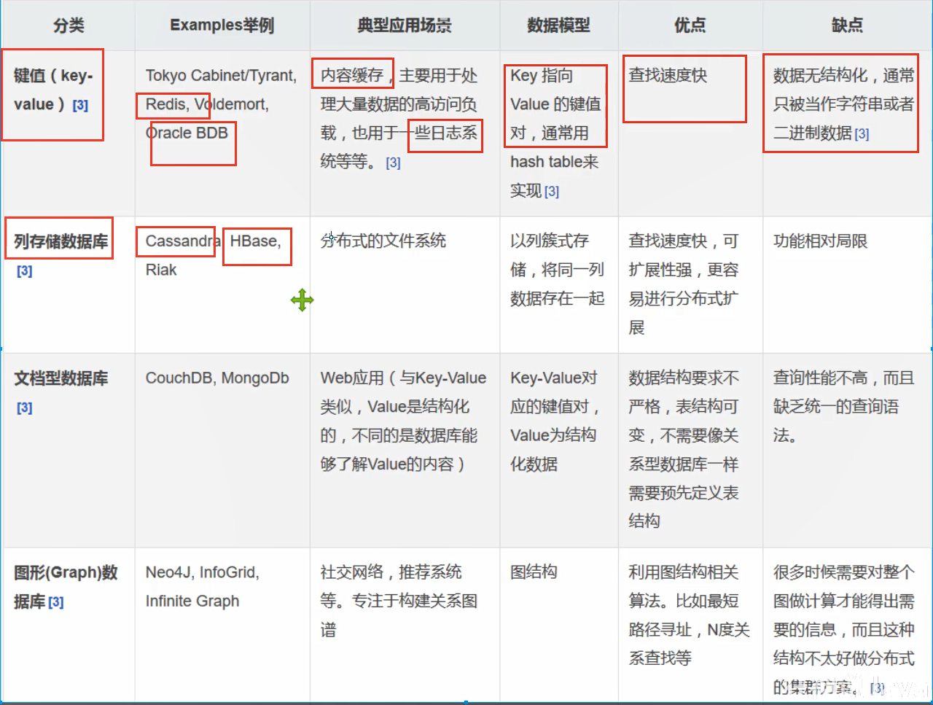Select the 功能相对局限 disadvantage text
Viewport: 933px width, 705px height.
pyautogui.click(x=821, y=241)
